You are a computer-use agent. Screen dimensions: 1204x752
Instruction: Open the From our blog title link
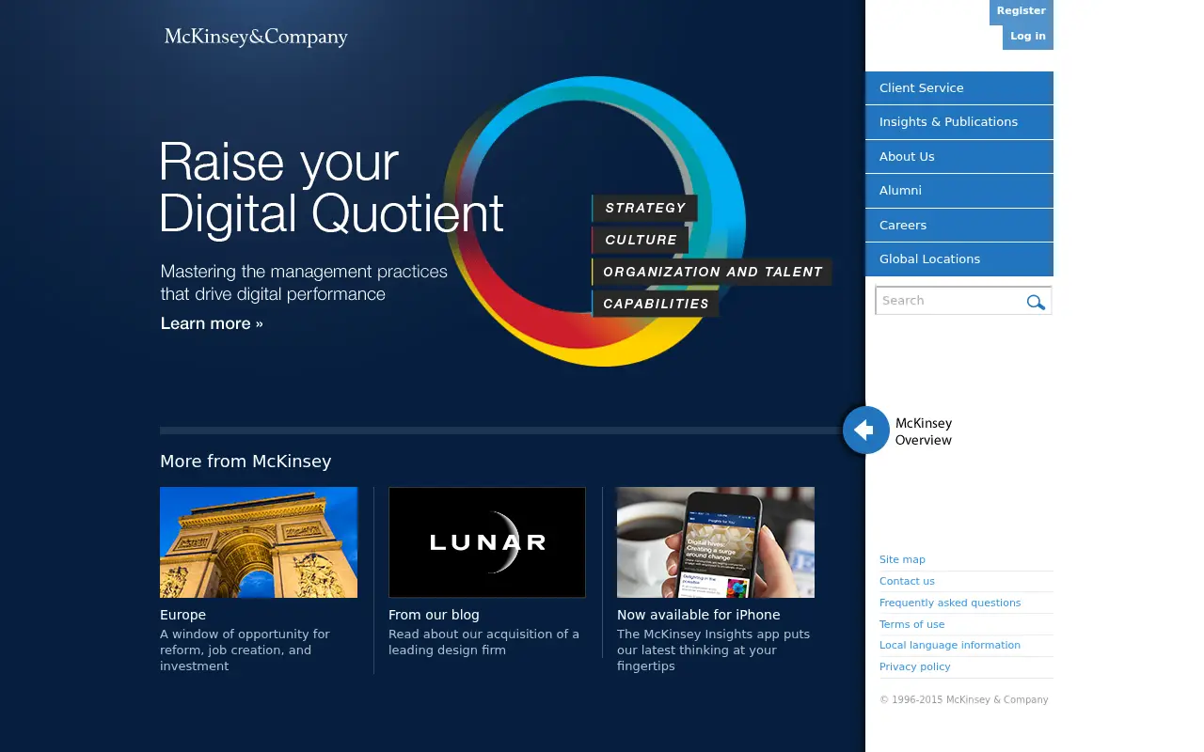pos(434,615)
